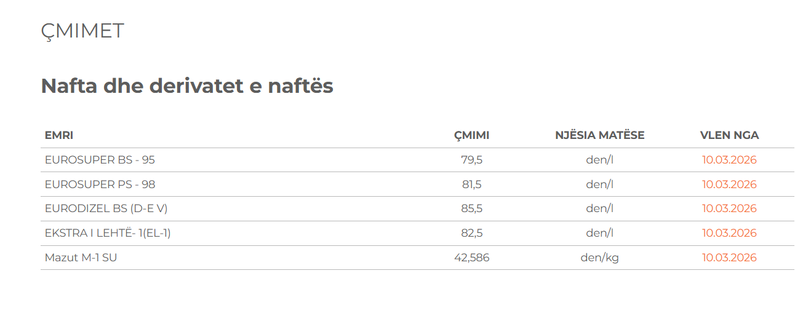
Task: Click the VLEN NGA column header
Action: (729, 135)
